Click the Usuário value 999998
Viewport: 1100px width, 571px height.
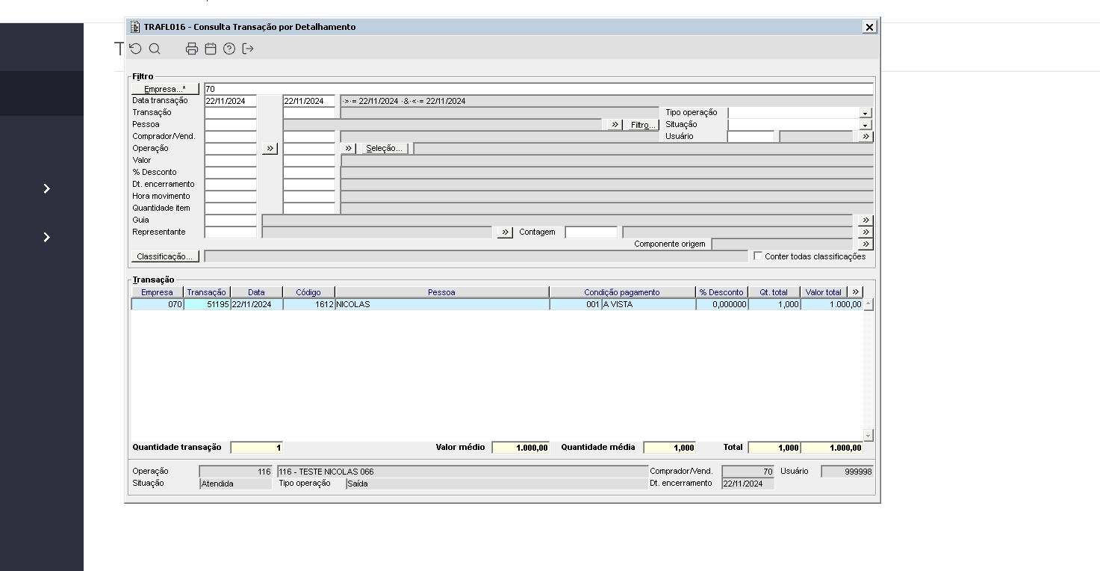pos(847,472)
